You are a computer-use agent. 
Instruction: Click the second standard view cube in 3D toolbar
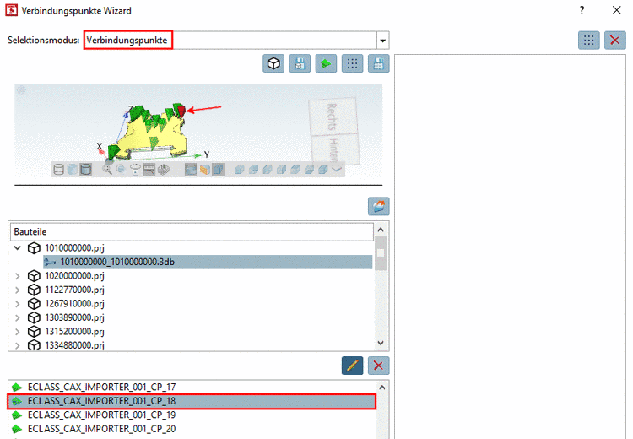253,170
